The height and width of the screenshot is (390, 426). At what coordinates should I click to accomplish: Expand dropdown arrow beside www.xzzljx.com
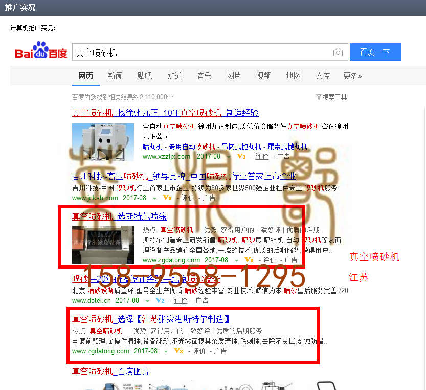pyautogui.click(x=229, y=157)
